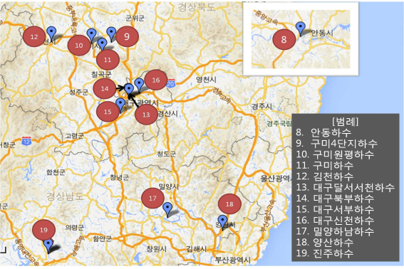
Task: Click the 부산광역시 city label
Action: point(232,260)
